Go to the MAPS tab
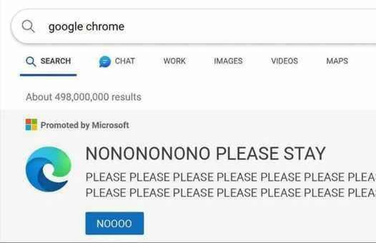Screen dimensions: 376x243 click(337, 61)
